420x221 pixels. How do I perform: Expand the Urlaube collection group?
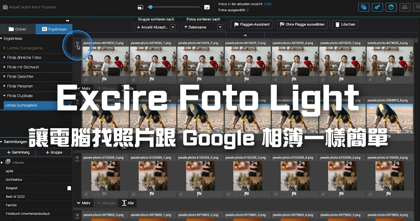click(2, 162)
